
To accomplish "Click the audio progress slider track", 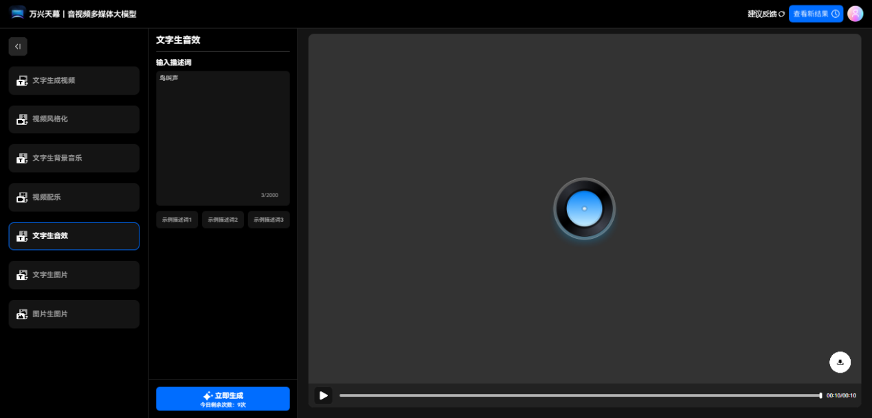I will coord(579,395).
